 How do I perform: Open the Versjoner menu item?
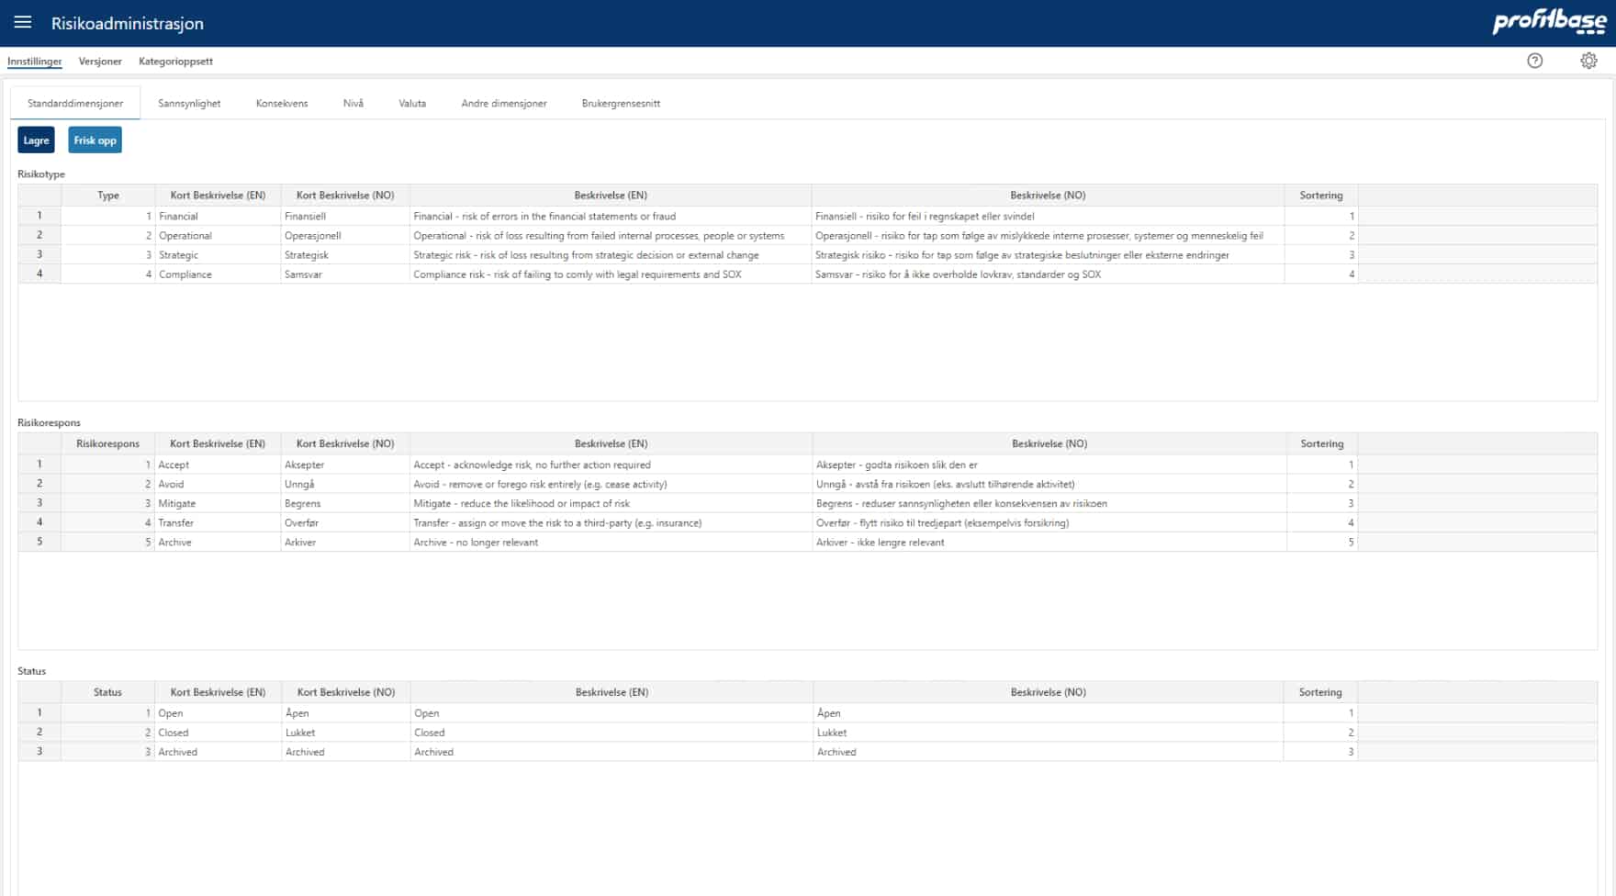[x=100, y=62]
